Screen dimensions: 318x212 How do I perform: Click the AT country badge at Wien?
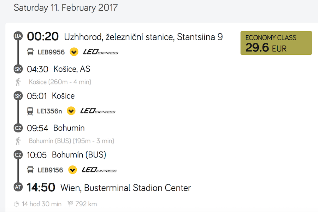coord(18,187)
